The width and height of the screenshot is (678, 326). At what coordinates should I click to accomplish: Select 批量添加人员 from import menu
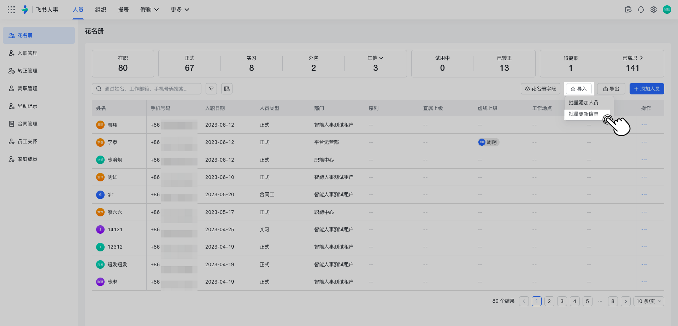tap(584, 103)
